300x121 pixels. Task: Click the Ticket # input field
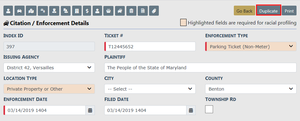click(x=150, y=46)
